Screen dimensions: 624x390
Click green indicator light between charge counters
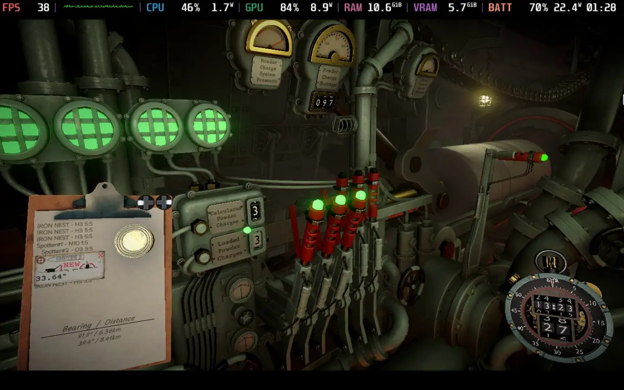[x=247, y=230]
